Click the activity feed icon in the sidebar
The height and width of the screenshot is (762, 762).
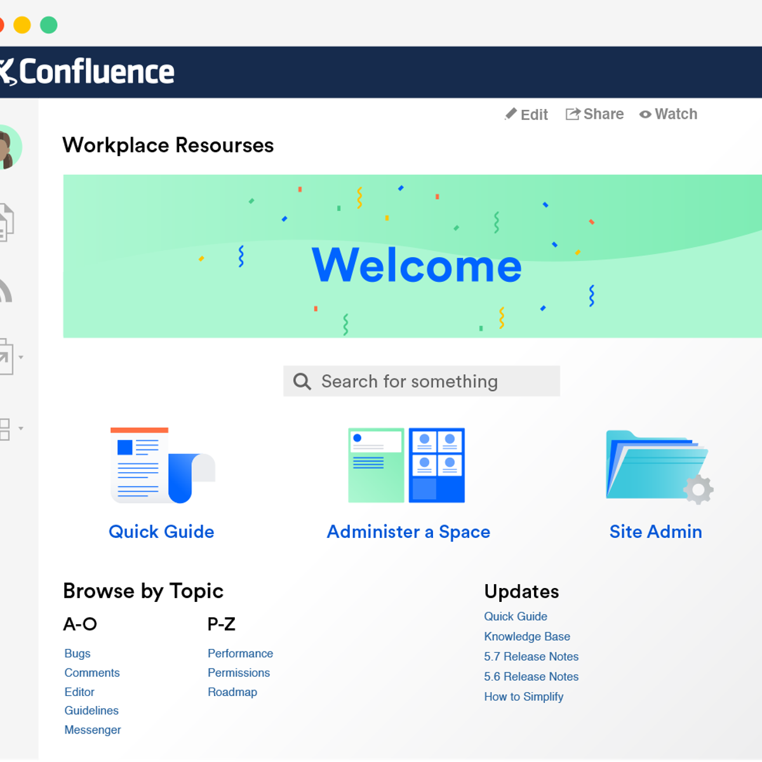(5, 292)
